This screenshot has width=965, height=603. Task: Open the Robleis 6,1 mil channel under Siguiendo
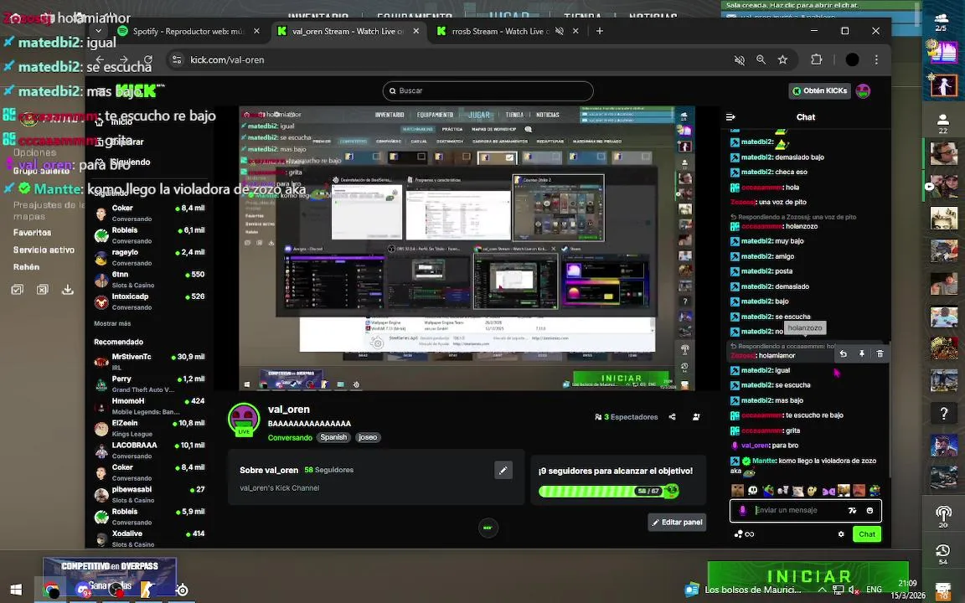tap(150, 235)
